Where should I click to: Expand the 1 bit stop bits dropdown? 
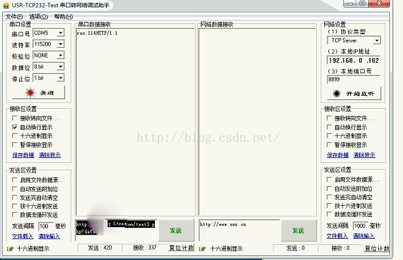click(60, 78)
